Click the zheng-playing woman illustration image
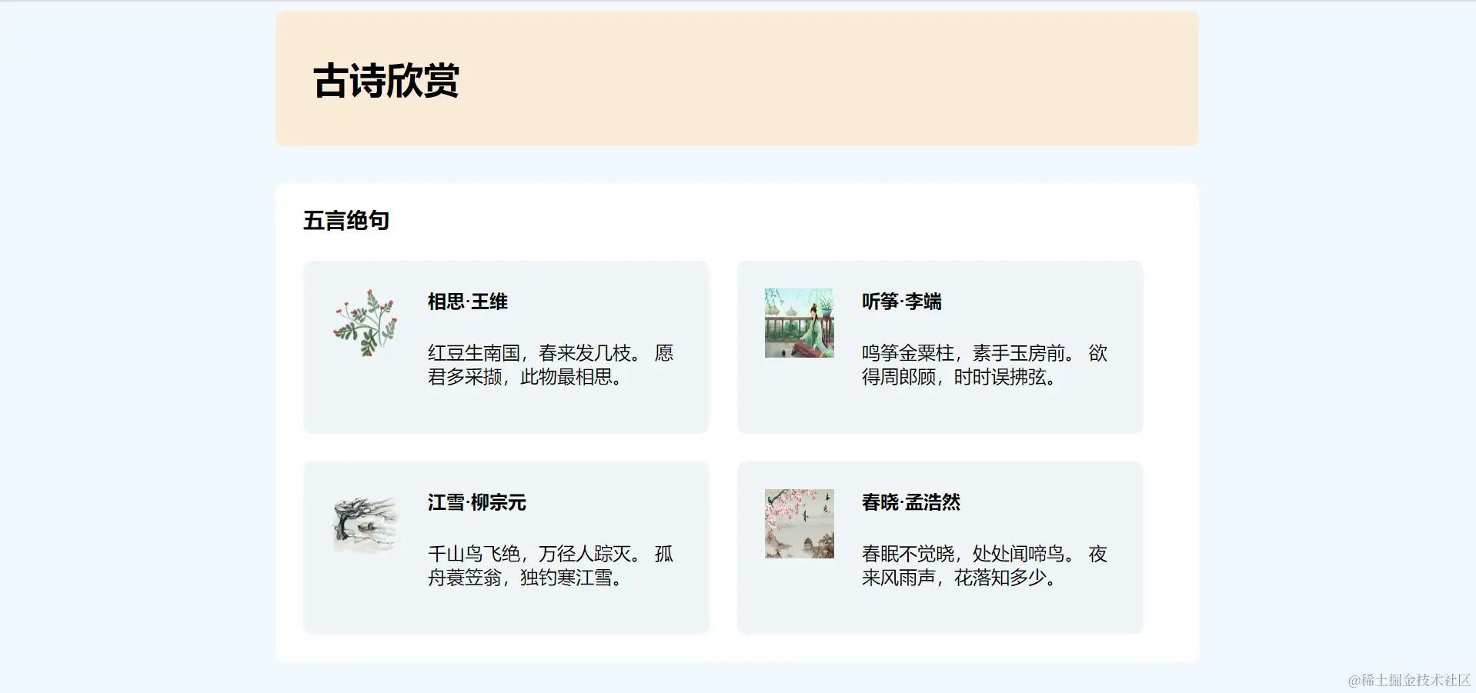The width and height of the screenshot is (1476, 693). pos(798,323)
